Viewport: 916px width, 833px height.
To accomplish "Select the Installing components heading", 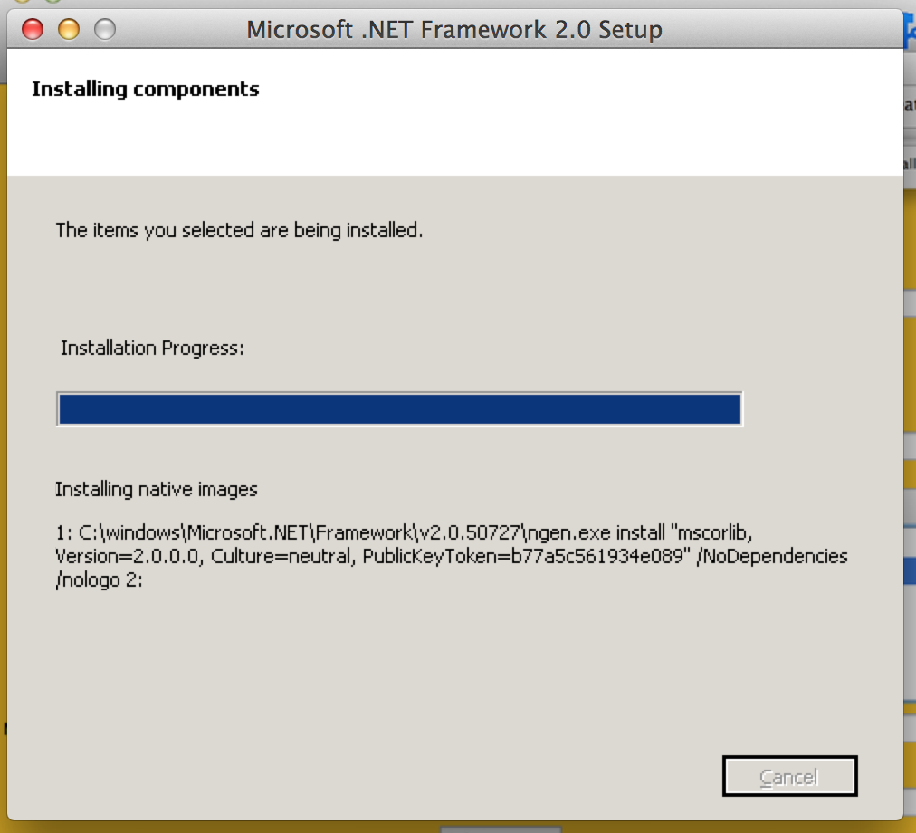I will 146,89.
